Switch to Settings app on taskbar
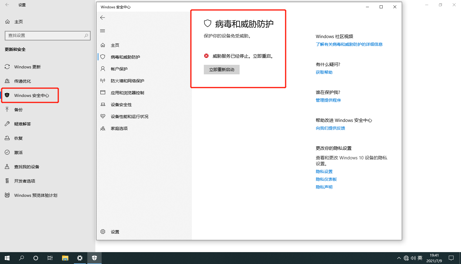461x264 pixels. [x=80, y=258]
